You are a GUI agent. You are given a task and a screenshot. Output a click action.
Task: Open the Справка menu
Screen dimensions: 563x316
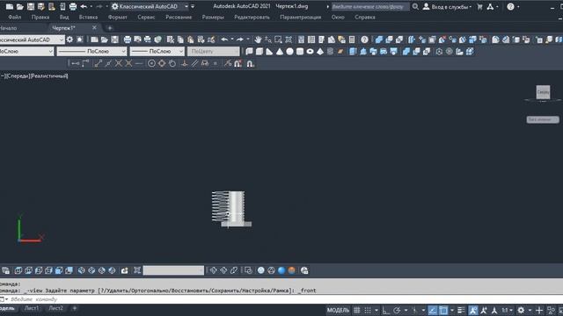[365, 18]
